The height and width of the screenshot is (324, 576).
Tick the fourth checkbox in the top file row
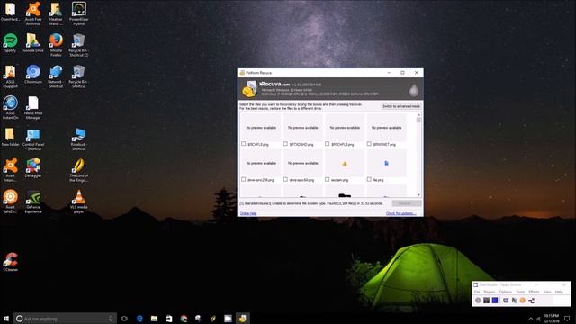click(369, 144)
